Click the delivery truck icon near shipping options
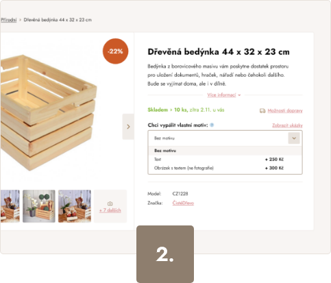 tap(262, 111)
